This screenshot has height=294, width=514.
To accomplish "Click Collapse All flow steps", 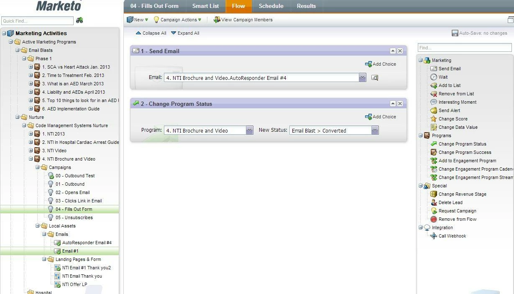I will pos(151,33).
